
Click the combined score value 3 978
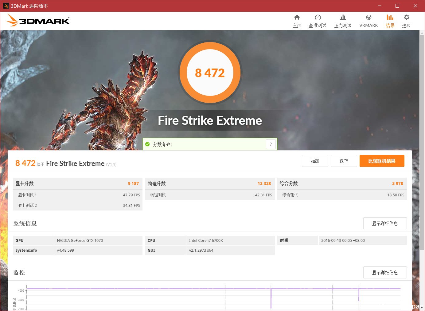point(398,183)
